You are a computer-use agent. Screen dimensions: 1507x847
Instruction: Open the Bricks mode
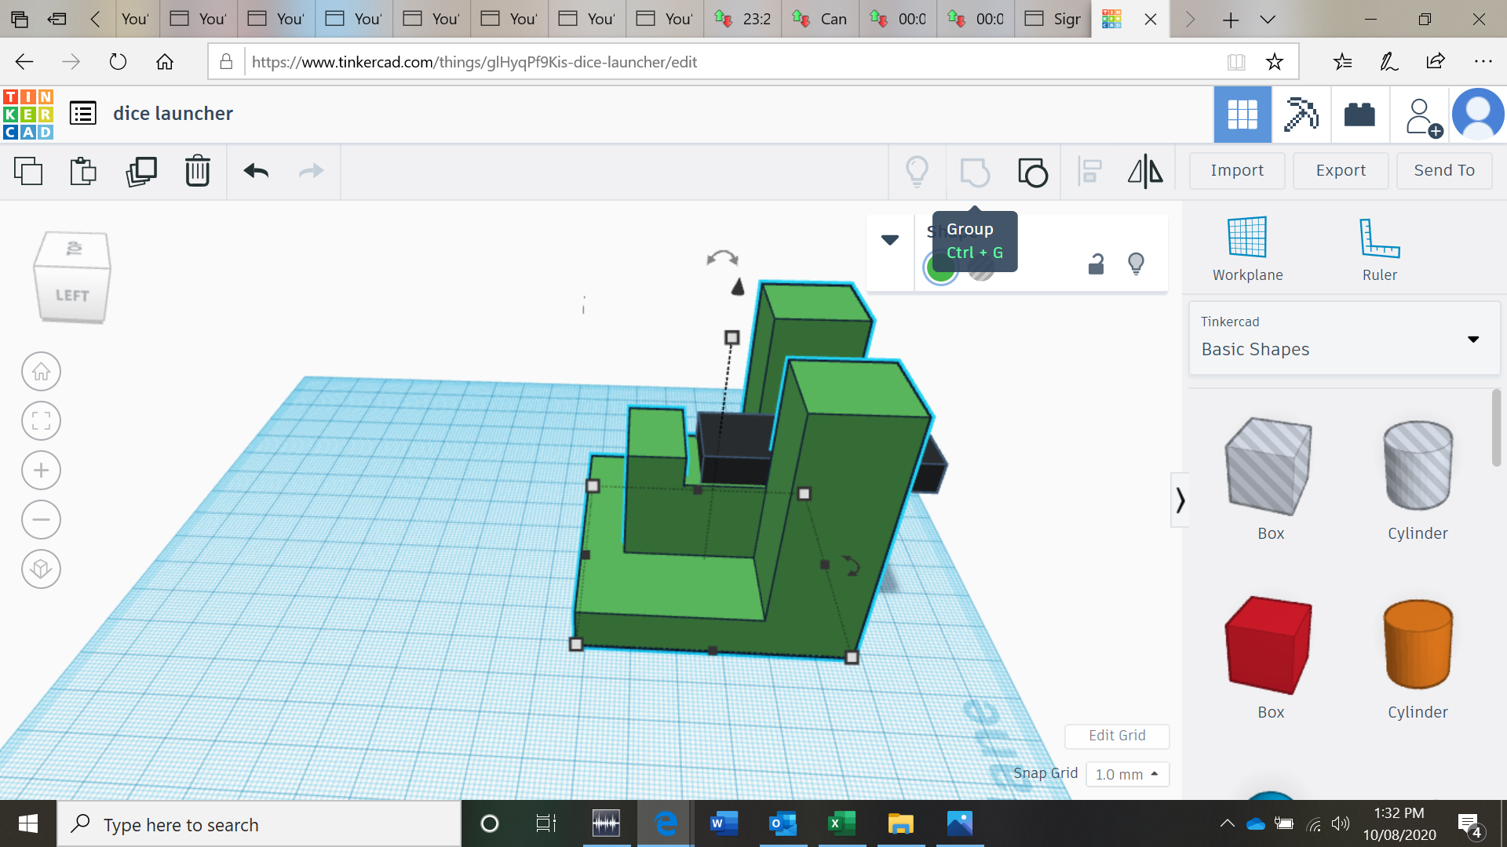(x=1359, y=115)
